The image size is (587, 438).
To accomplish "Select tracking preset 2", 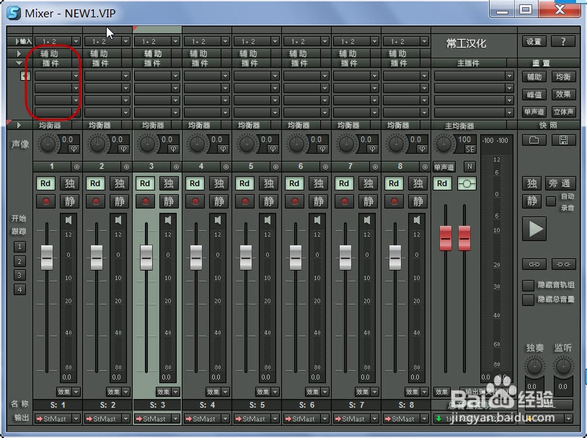I will click(20, 261).
